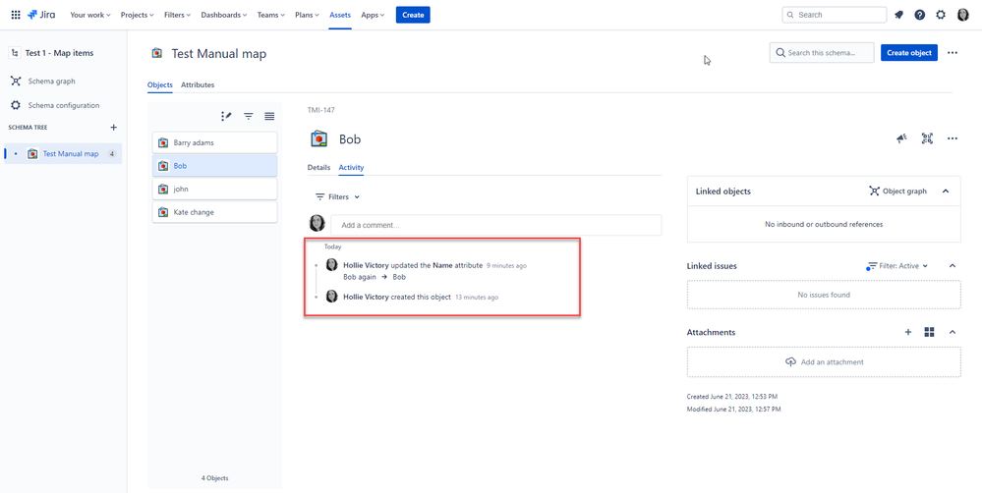The image size is (982, 493).
Task: Select the Activity tab
Action: (351, 168)
